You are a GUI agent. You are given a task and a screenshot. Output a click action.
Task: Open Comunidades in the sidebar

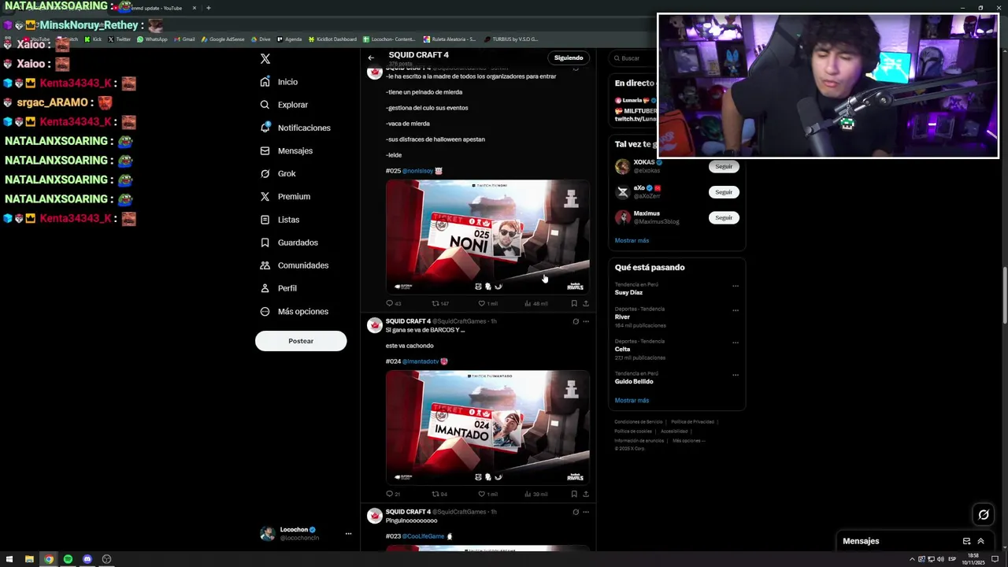click(295, 265)
